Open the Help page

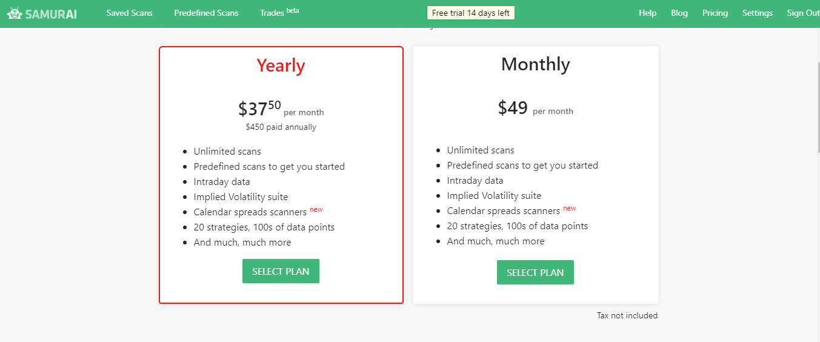[x=647, y=13]
